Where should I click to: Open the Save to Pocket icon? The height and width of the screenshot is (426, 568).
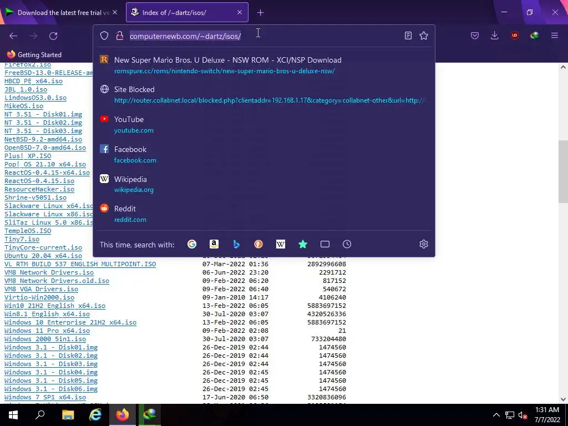475,35
